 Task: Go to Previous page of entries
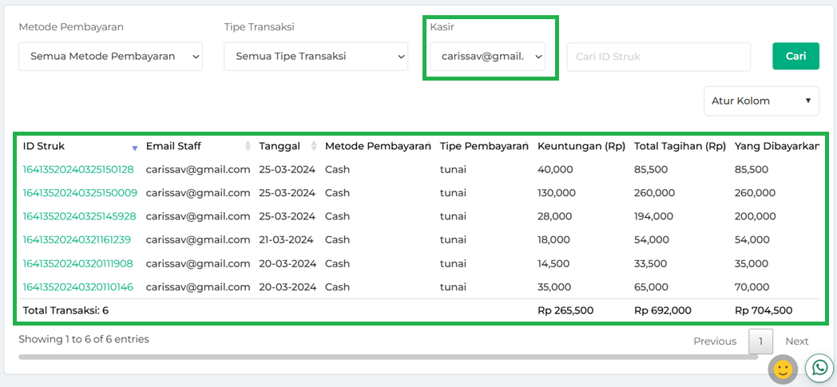point(714,342)
